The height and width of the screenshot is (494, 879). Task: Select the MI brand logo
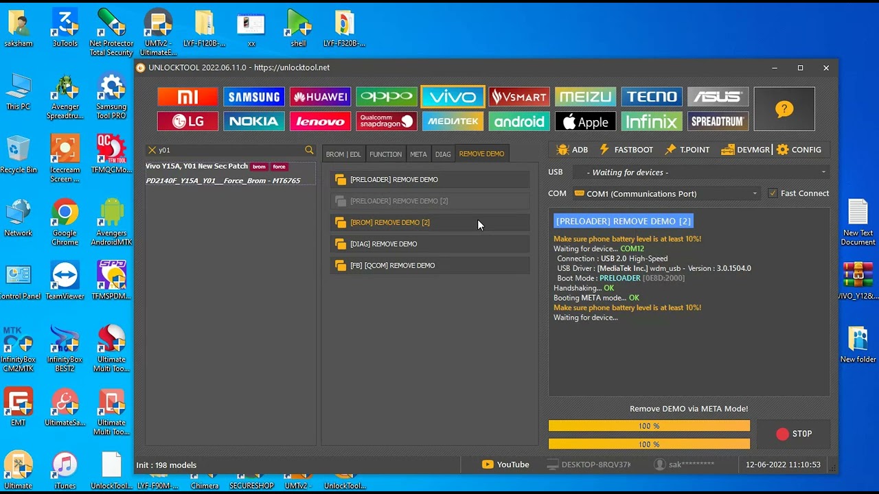pos(187,97)
